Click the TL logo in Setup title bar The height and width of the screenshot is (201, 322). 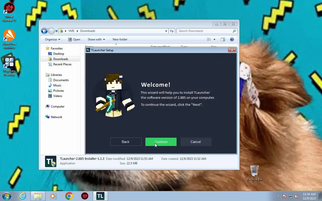tap(88, 50)
